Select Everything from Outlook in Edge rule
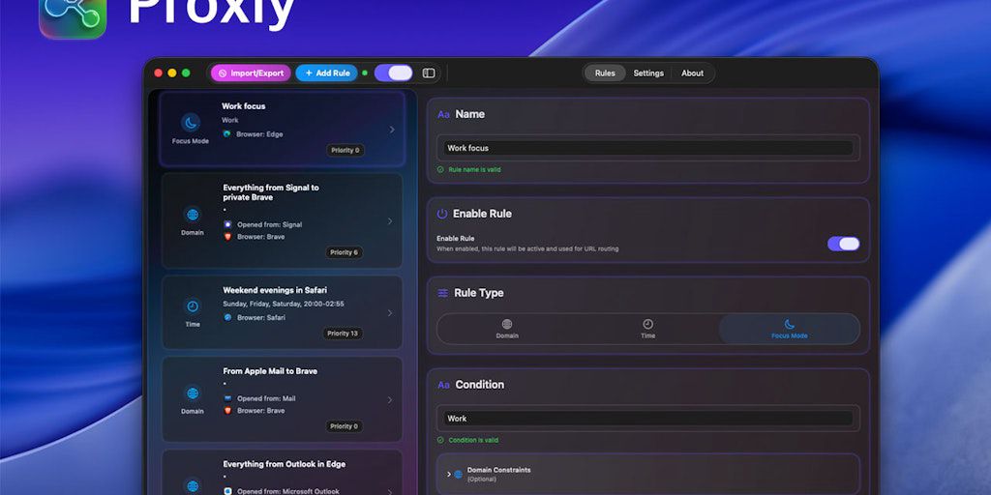The height and width of the screenshot is (495, 991). coord(282,472)
